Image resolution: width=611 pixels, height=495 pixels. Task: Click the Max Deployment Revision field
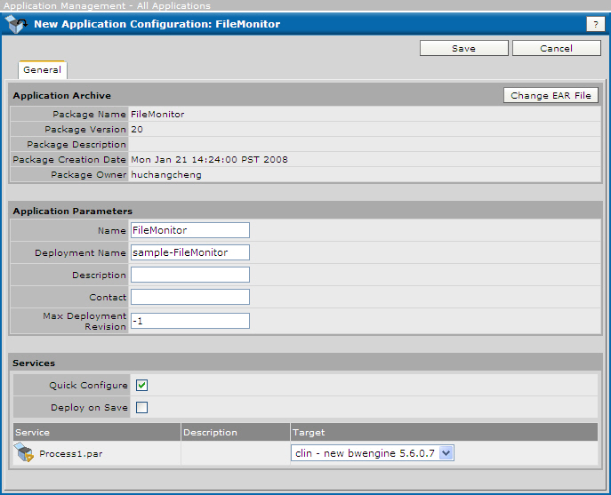coord(190,321)
